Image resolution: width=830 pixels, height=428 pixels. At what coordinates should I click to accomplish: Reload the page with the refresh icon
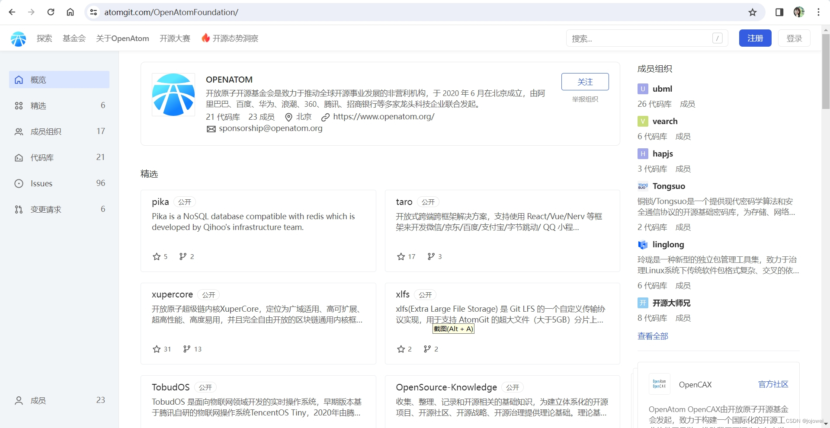51,12
